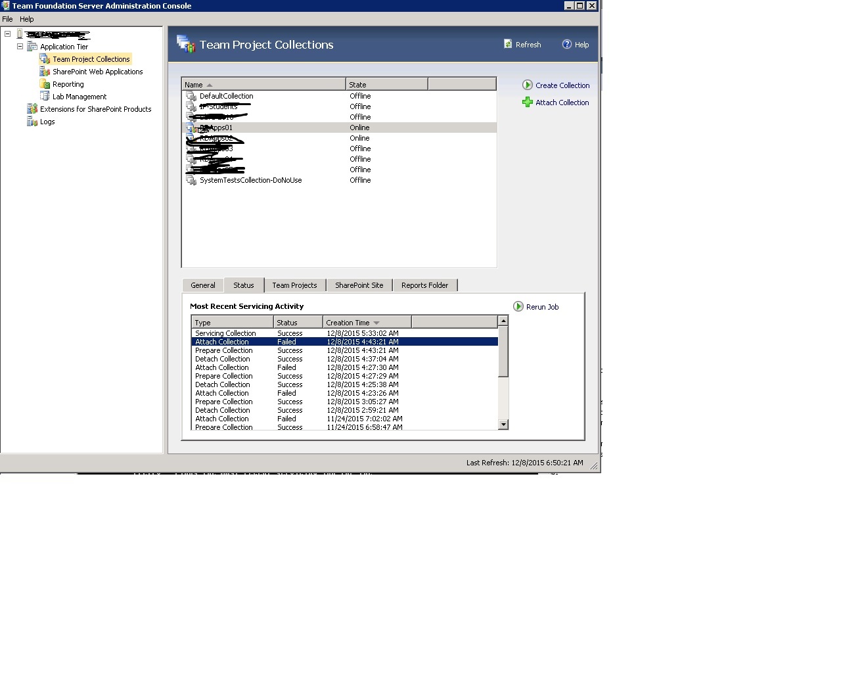This screenshot has width=841, height=673.
Task: Click the Last Refresh status bar text
Action: pyautogui.click(x=525, y=463)
